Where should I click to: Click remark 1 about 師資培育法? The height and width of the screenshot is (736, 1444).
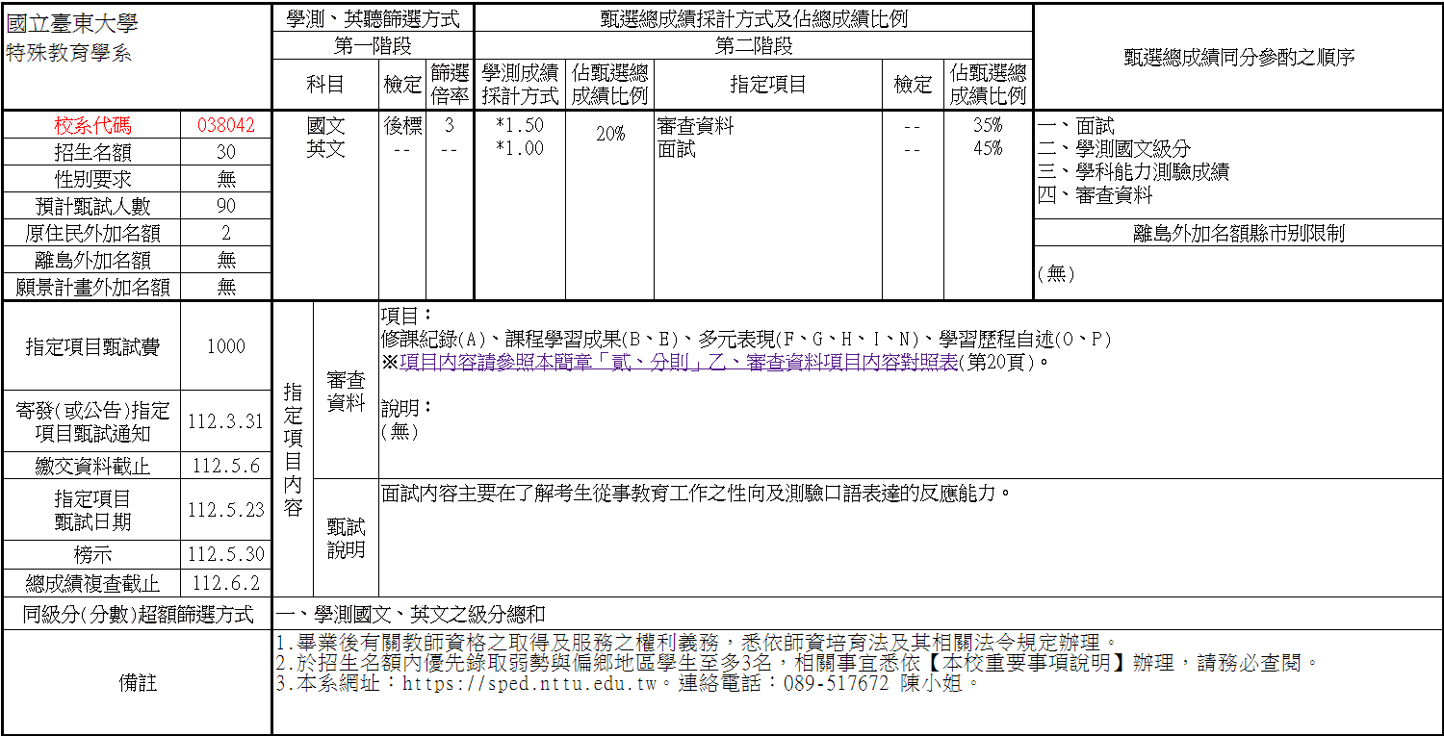[x=697, y=642]
